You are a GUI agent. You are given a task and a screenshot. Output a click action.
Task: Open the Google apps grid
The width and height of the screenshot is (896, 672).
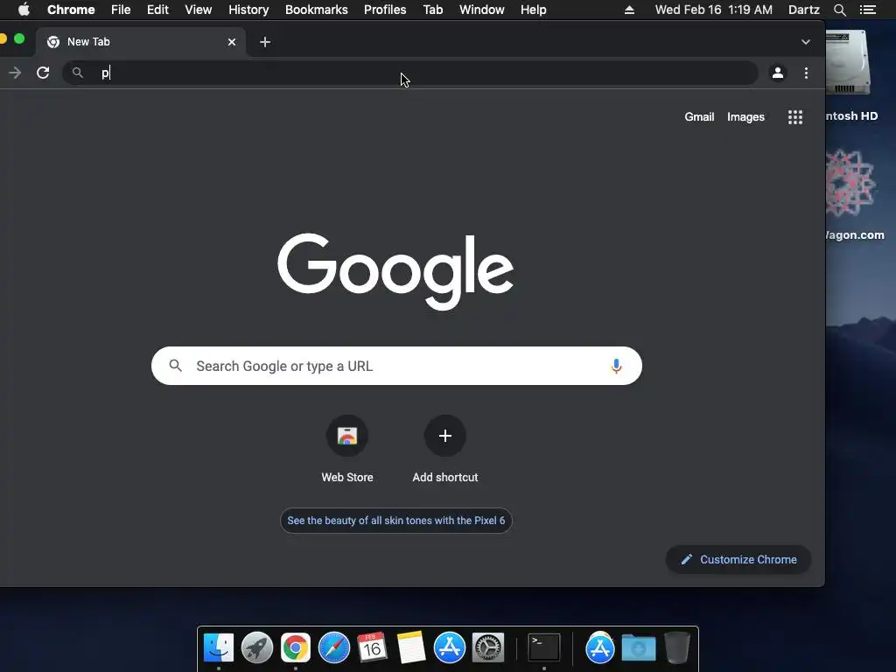(794, 117)
